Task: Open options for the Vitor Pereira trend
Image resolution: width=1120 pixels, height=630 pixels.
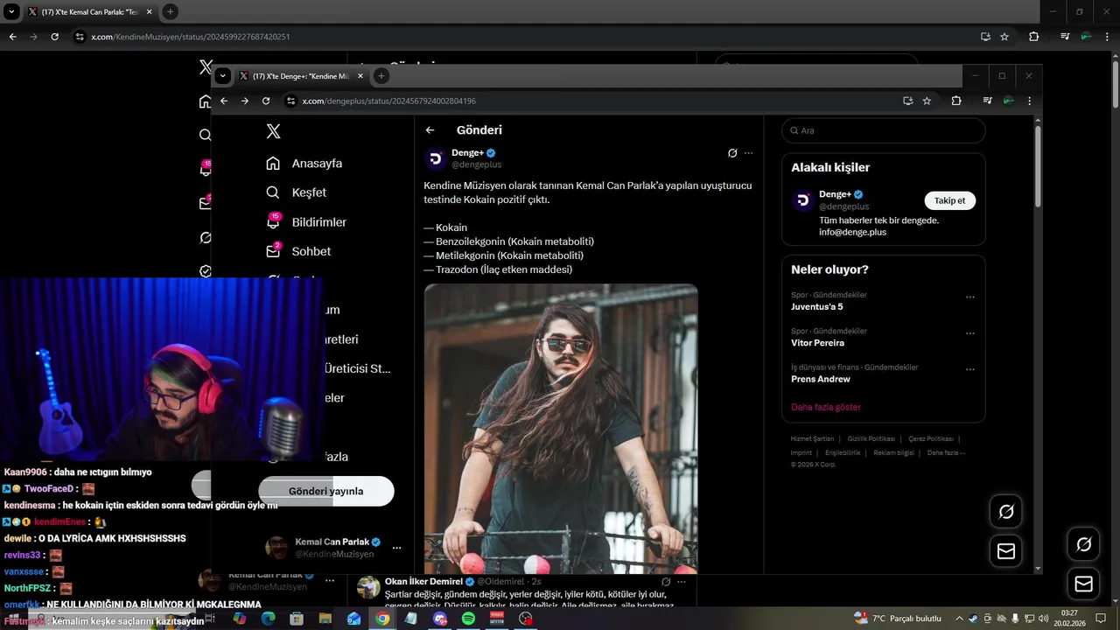Action: [969, 333]
